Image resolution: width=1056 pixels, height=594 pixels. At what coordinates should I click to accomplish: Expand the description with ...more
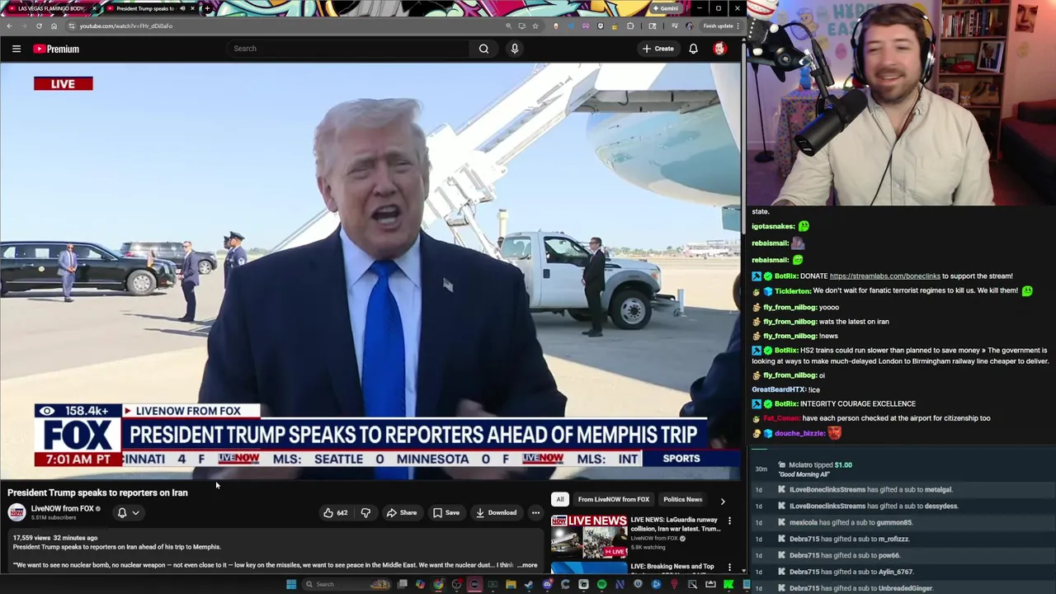click(x=527, y=565)
